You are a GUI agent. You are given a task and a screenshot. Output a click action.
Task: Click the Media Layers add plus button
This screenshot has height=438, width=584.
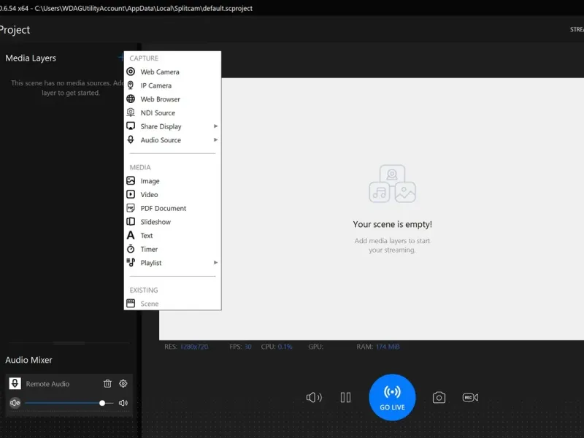pyautogui.click(x=120, y=58)
